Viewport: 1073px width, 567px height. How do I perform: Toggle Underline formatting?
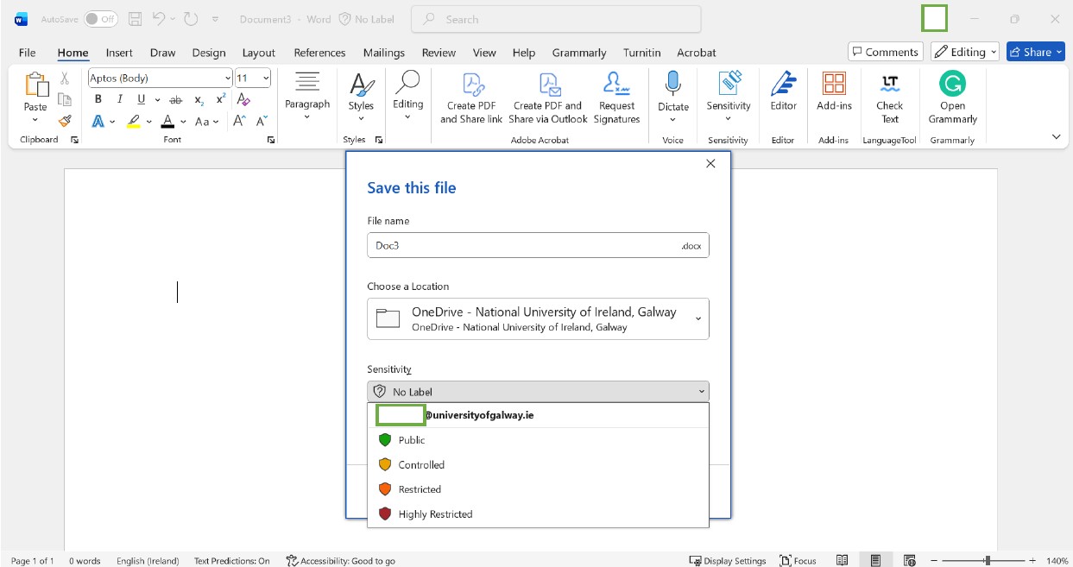(142, 99)
